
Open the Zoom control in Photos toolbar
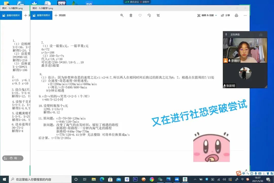click(x=122, y=15)
